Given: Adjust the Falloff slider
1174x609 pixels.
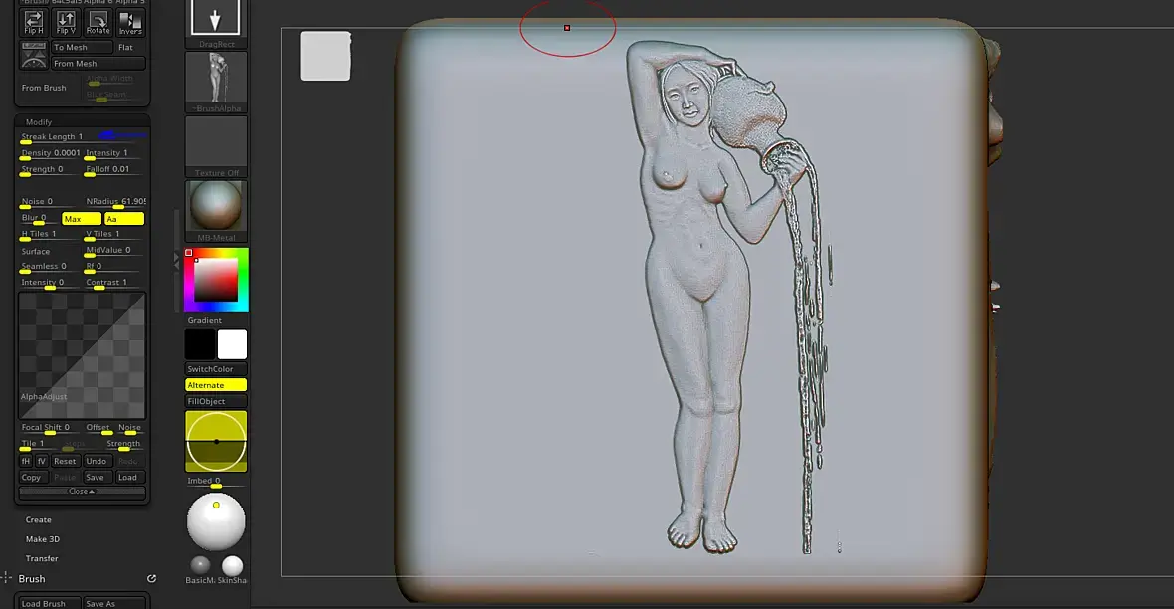Looking at the screenshot, I should pyautogui.click(x=113, y=169).
